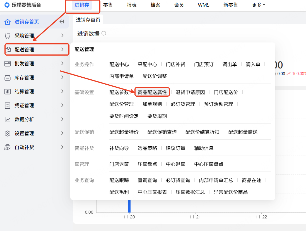Select the 进销存首页 page tab

click(x=88, y=20)
